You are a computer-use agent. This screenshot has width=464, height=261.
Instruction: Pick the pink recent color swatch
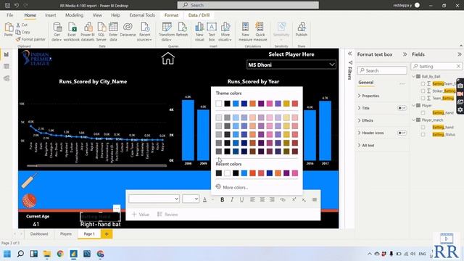(x=295, y=173)
